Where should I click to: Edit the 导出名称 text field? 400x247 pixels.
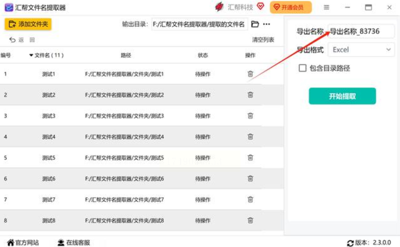click(361, 31)
